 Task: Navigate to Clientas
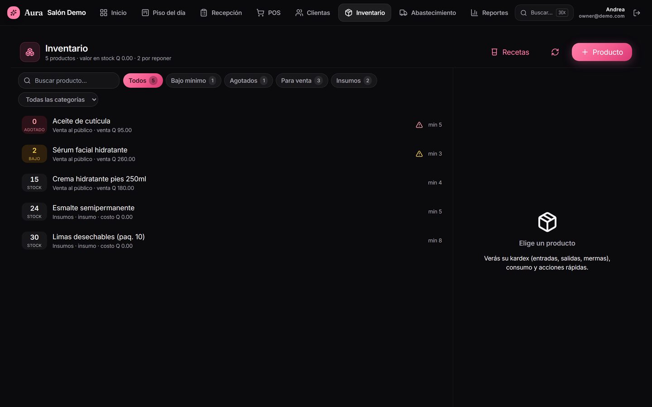pos(312,13)
